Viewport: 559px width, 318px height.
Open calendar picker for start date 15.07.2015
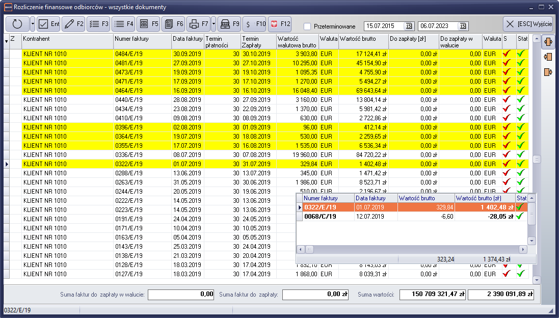click(x=409, y=26)
